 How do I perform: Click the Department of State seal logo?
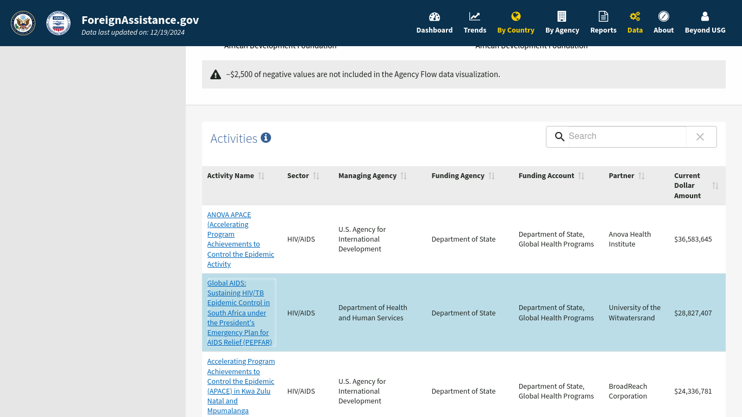pyautogui.click(x=23, y=23)
